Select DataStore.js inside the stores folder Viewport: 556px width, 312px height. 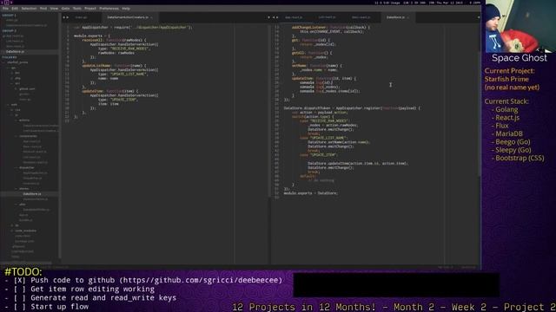(x=32, y=194)
